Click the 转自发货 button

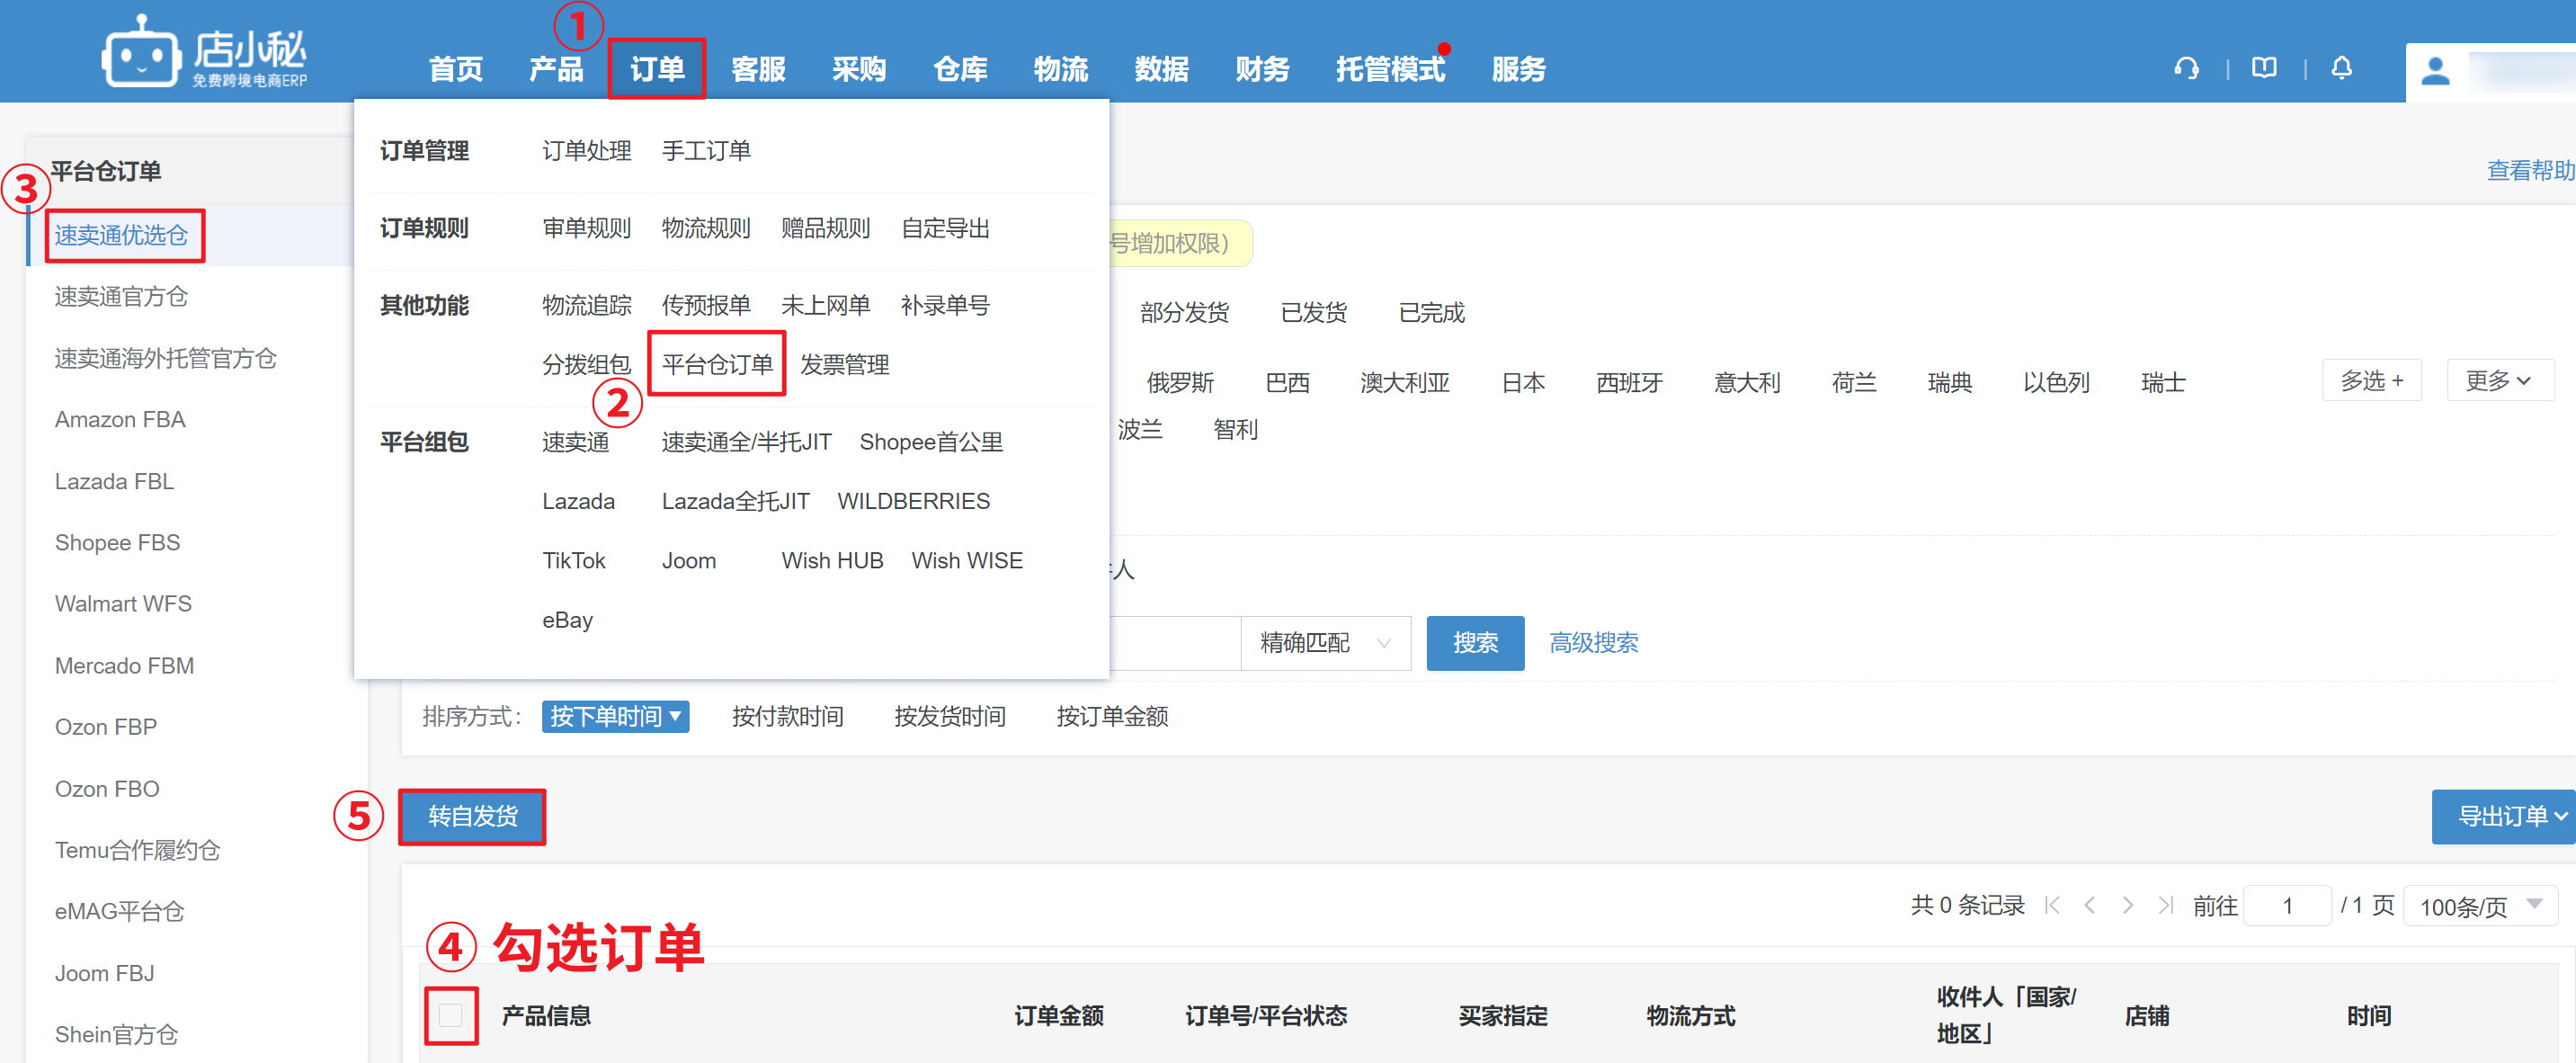(x=473, y=816)
